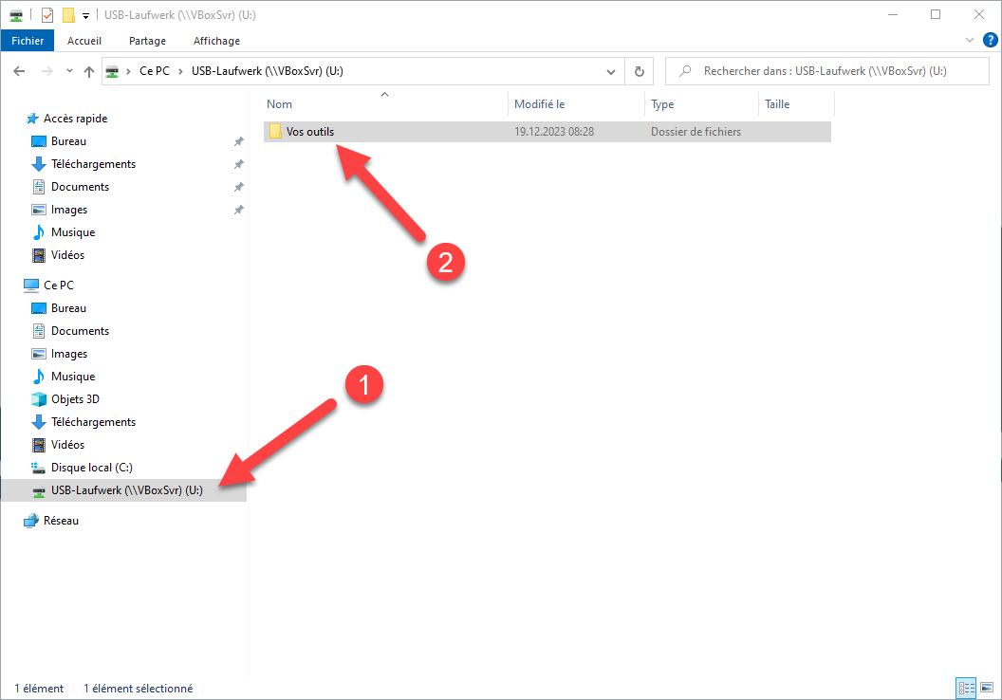1002x700 pixels.
Task: Click pin icon beside Accès rapide Images
Action: tap(238, 210)
